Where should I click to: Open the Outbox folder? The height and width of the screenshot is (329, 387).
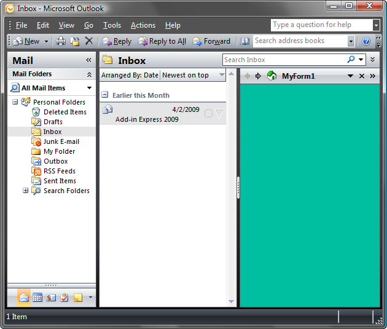(x=55, y=161)
